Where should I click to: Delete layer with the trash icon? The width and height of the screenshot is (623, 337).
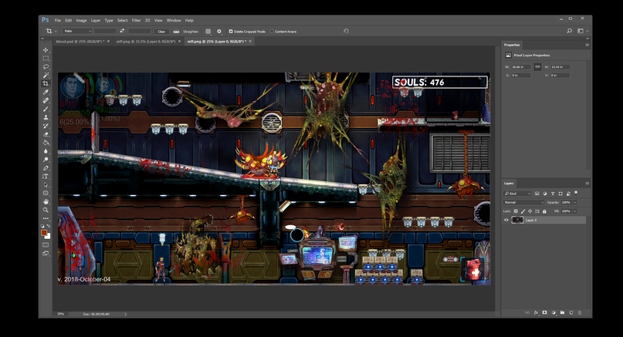point(579,313)
